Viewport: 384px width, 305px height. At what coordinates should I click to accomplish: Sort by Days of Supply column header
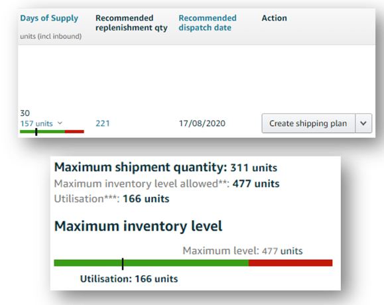[x=49, y=18]
